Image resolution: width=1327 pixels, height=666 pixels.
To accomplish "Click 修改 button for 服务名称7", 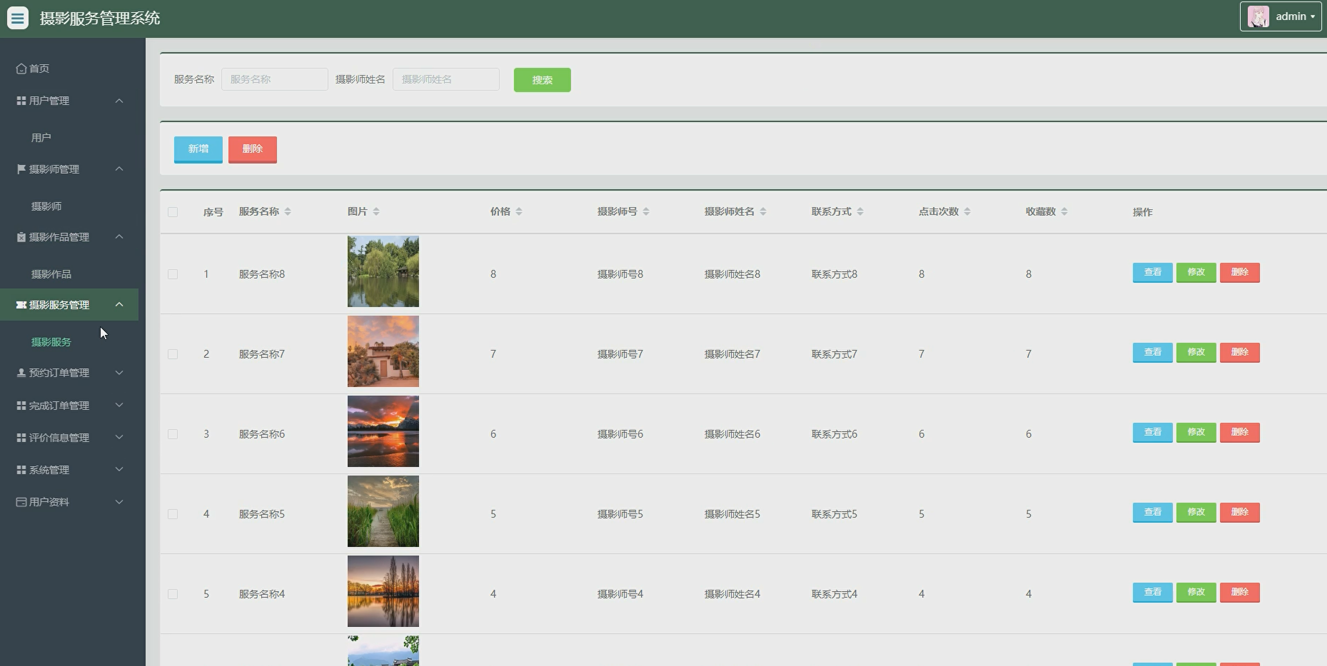I will [1196, 352].
